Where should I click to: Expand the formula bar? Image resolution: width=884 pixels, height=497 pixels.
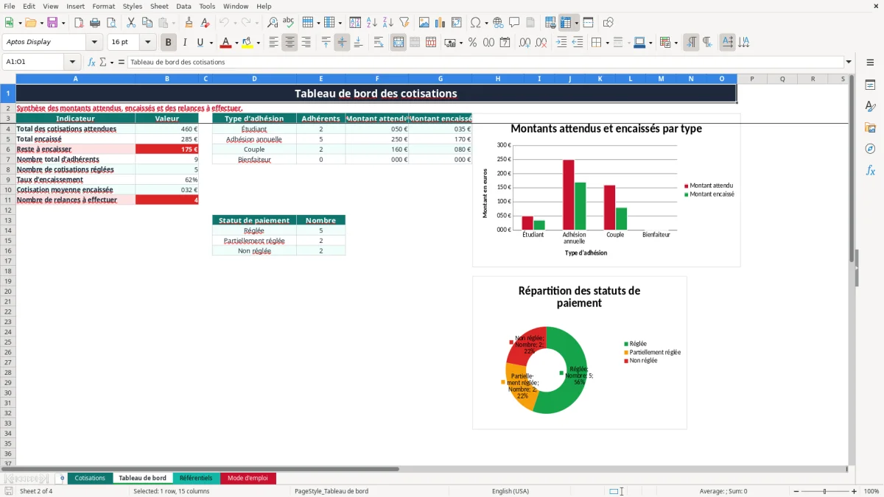tap(849, 62)
